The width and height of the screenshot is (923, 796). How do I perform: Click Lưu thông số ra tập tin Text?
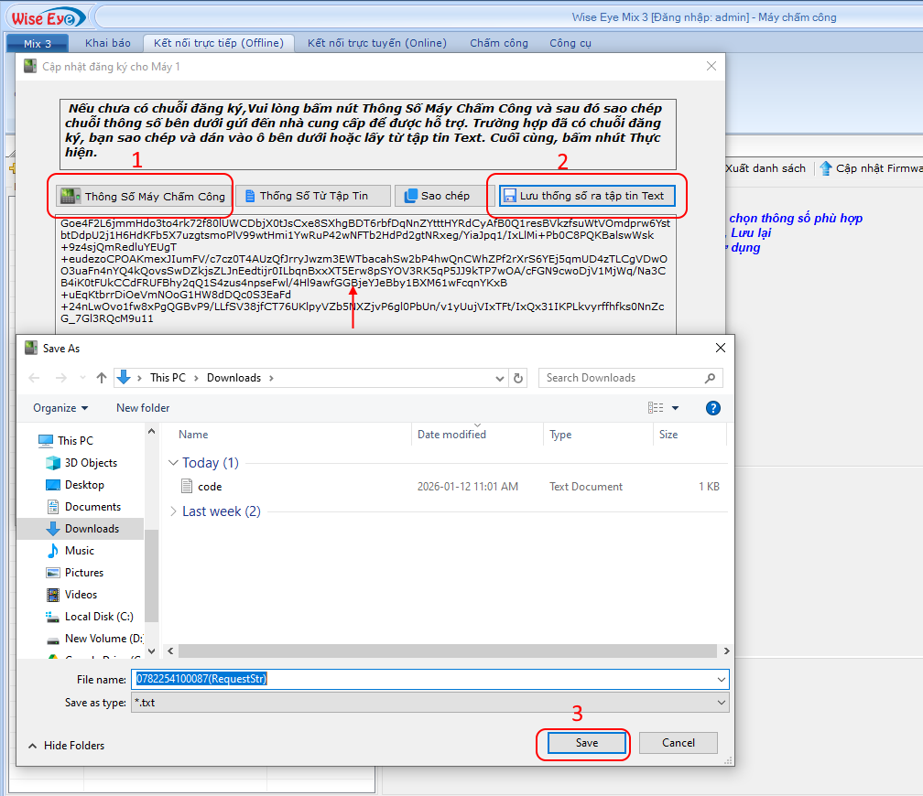pyautogui.click(x=587, y=196)
